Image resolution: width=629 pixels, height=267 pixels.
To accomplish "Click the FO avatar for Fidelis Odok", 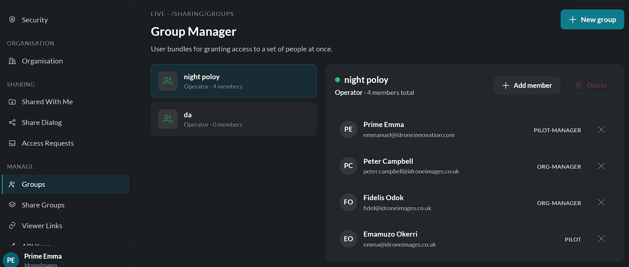I will click(348, 202).
